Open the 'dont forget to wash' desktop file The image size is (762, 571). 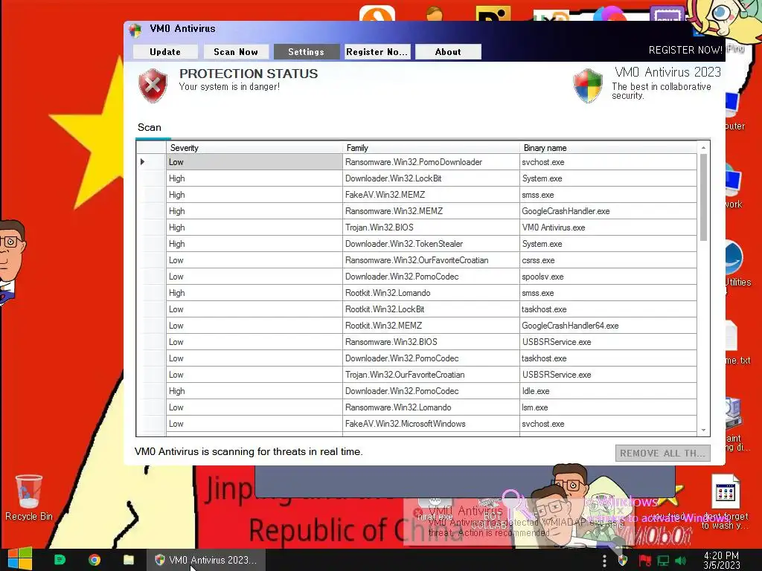[726, 502]
